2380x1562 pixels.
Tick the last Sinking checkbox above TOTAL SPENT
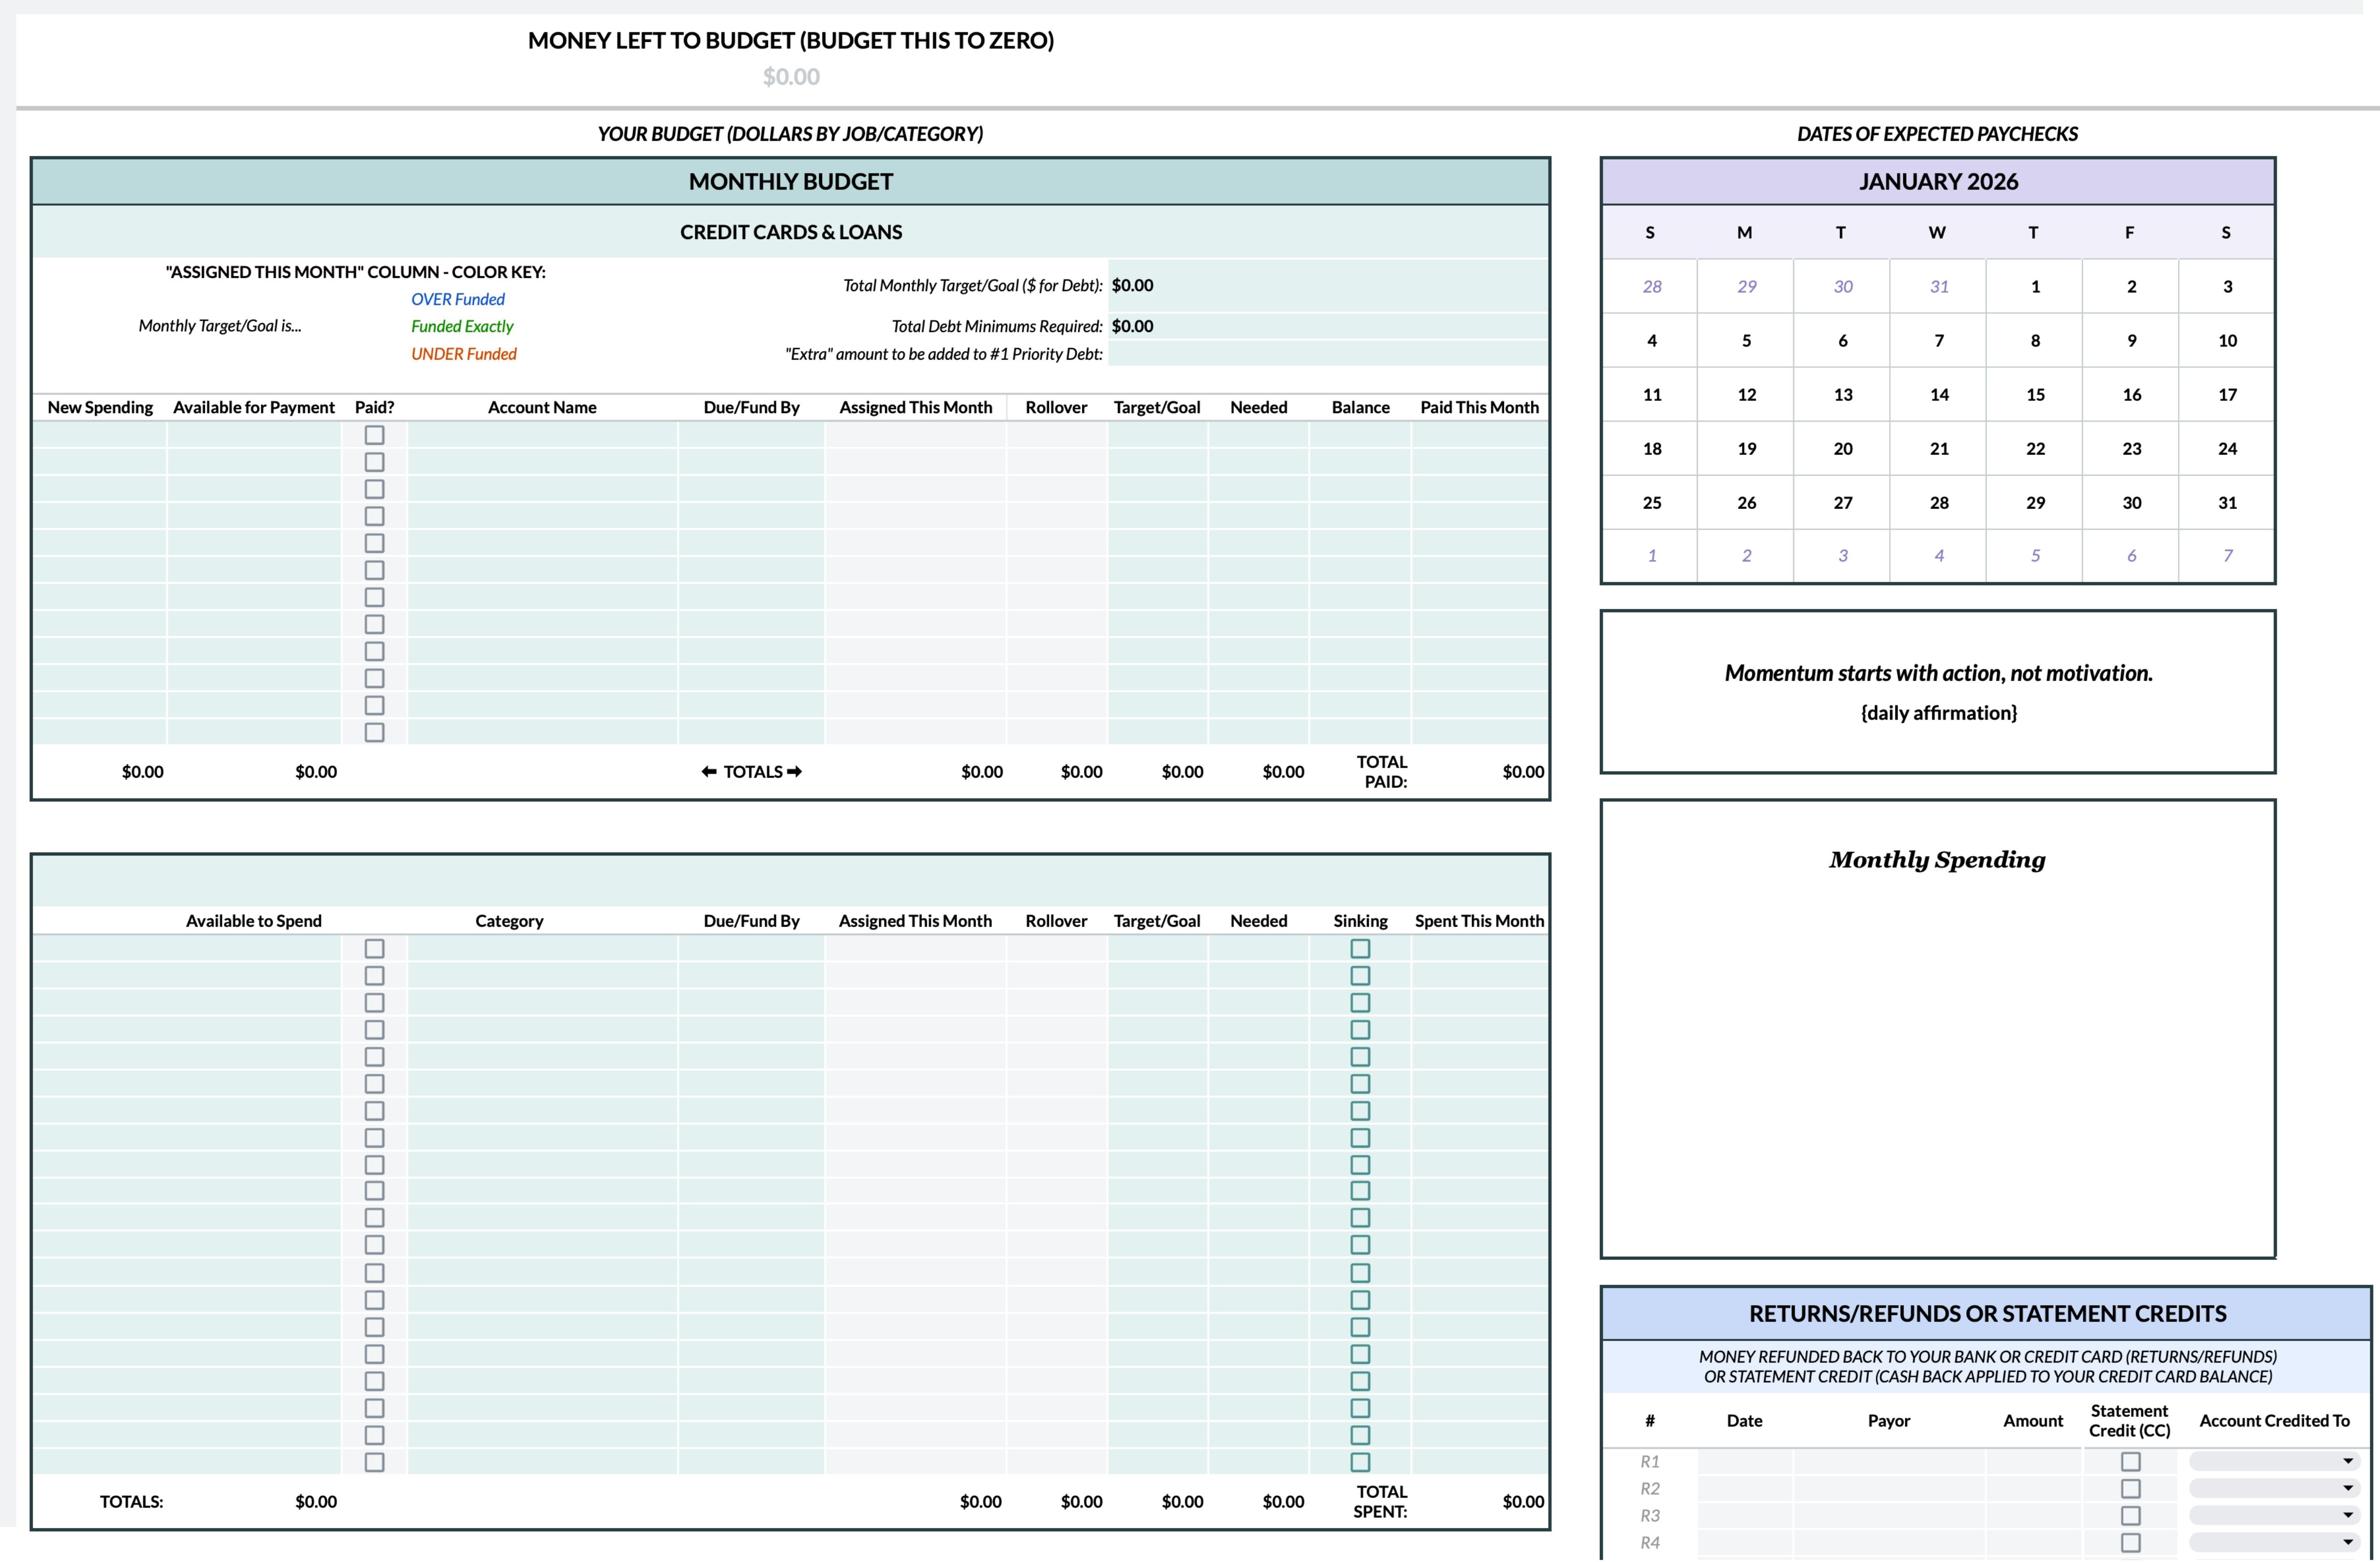click(x=1360, y=1462)
